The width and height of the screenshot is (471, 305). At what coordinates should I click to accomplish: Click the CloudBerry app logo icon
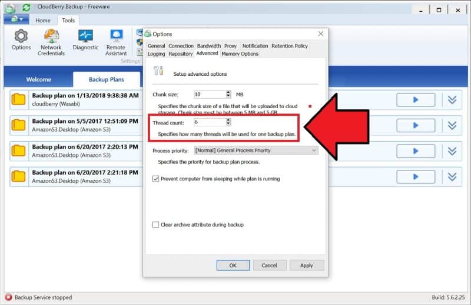pos(11,8)
